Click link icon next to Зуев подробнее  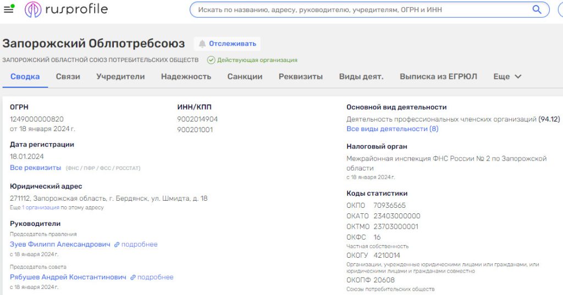117,245
